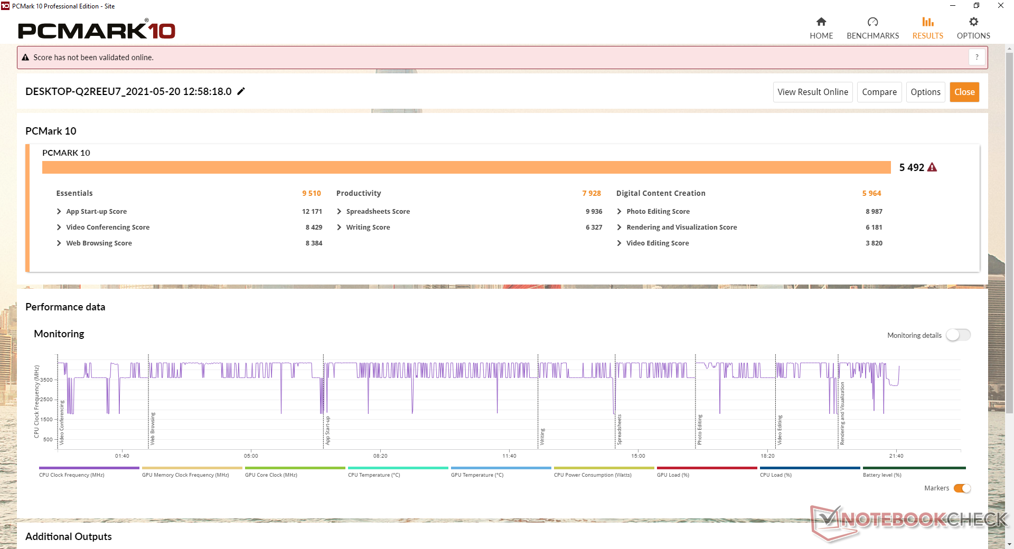Click the Photo Editing timeline marker
The image size is (1014, 549).
(x=699, y=430)
